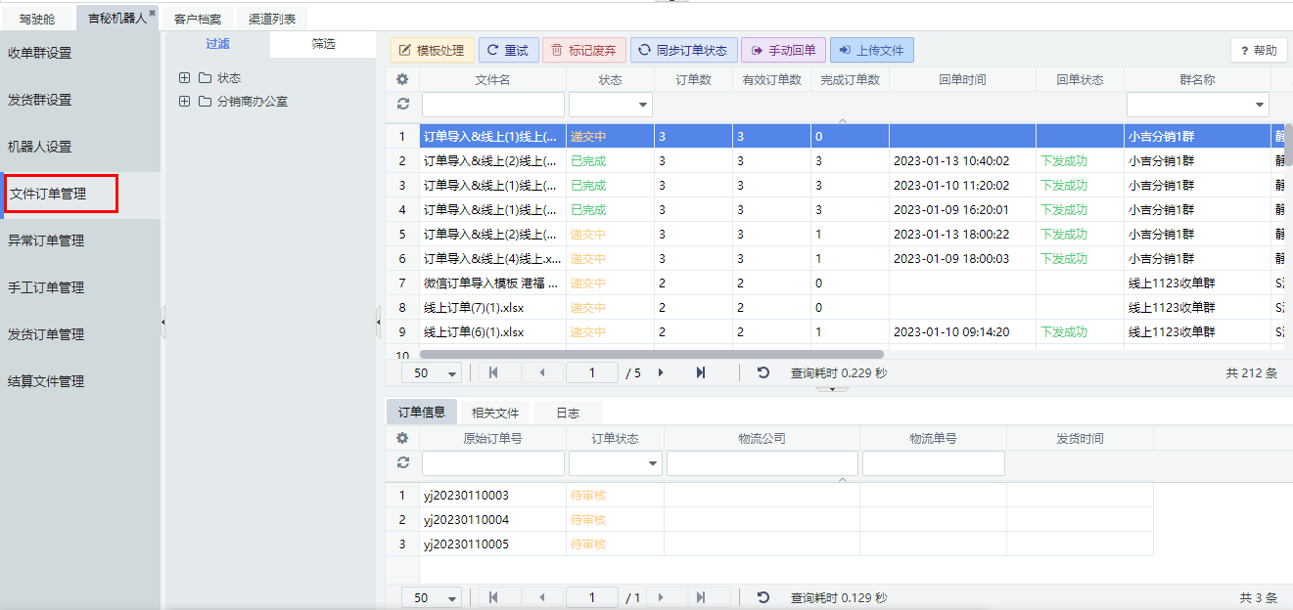Switch to the 渠道列表 tab
Image resolution: width=1293 pixels, height=610 pixels.
[x=272, y=19]
